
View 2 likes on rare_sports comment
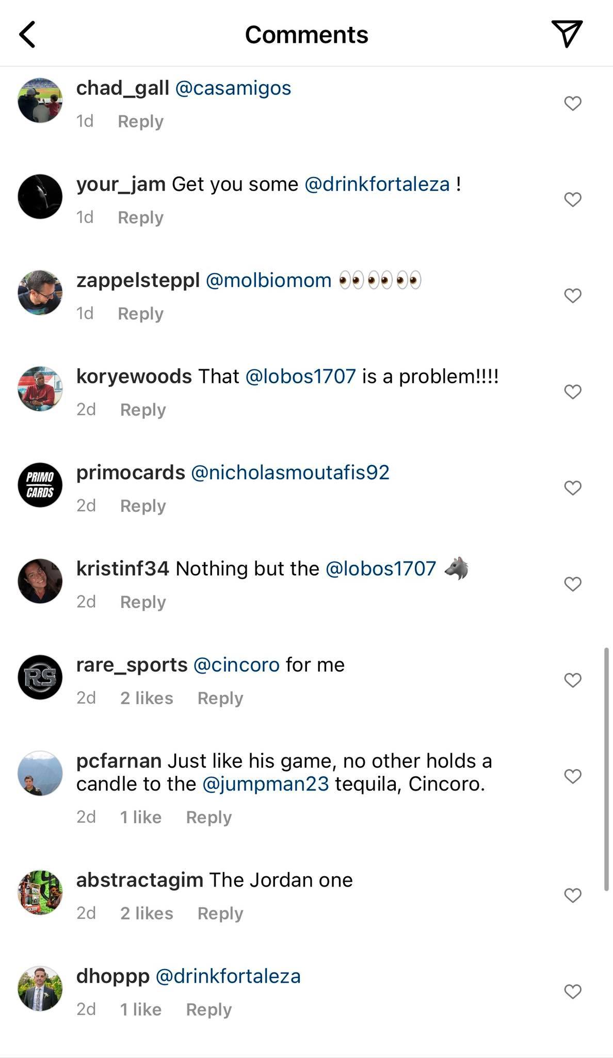point(147,698)
